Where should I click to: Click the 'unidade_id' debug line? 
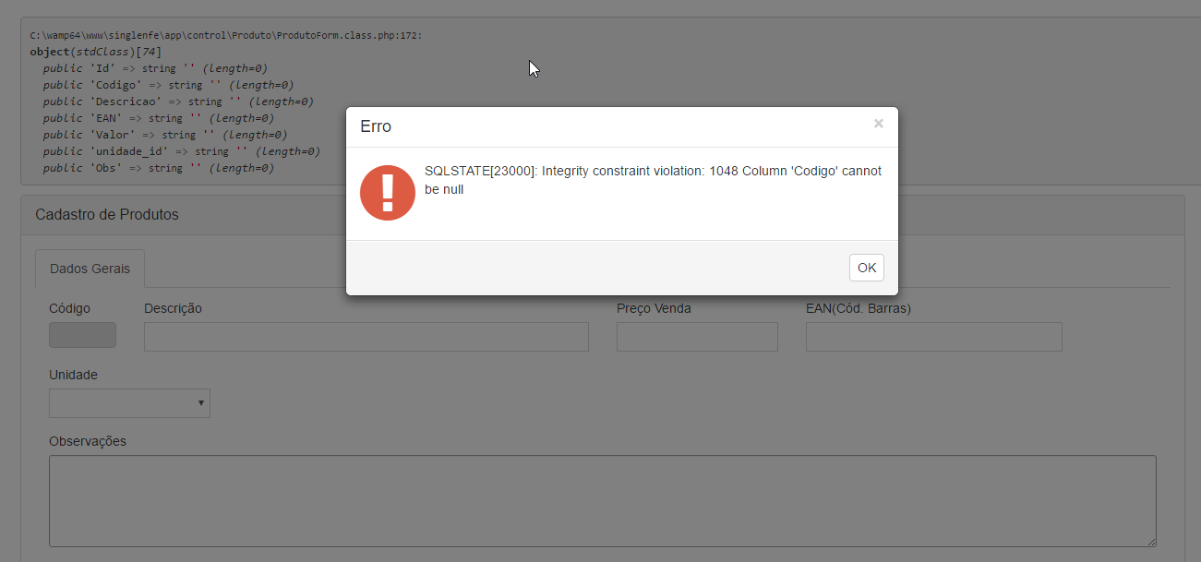[x=181, y=151]
